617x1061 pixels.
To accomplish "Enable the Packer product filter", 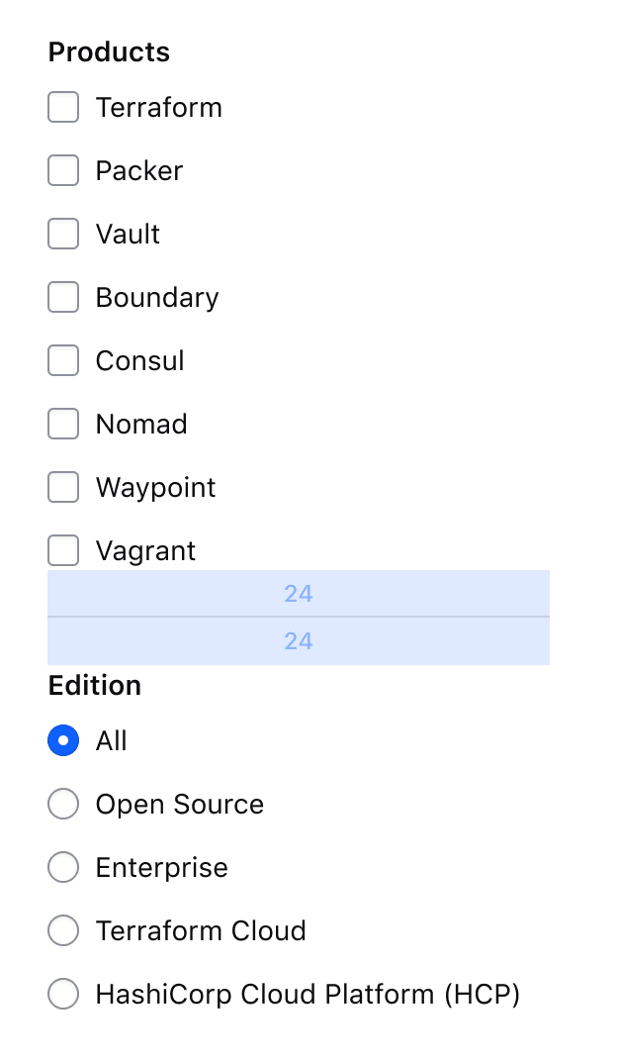I will 62,170.
